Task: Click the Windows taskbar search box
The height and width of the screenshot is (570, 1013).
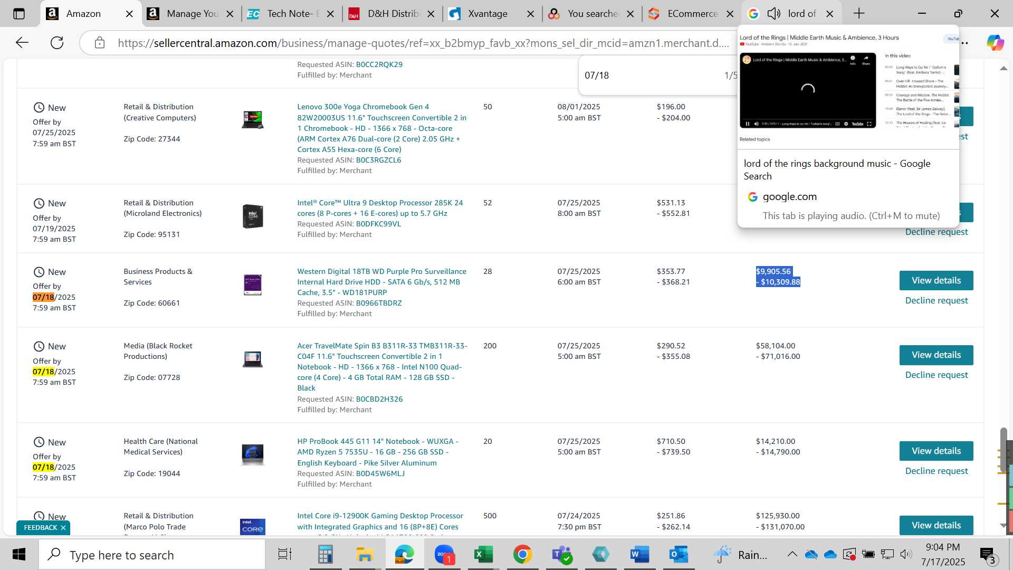Action: pos(152,555)
